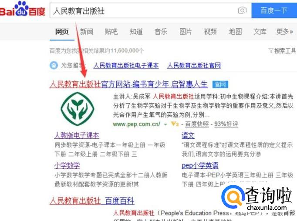The width and height of the screenshot is (297, 221).
Task: Switch to the 新闻 tab
Action: coord(87,32)
